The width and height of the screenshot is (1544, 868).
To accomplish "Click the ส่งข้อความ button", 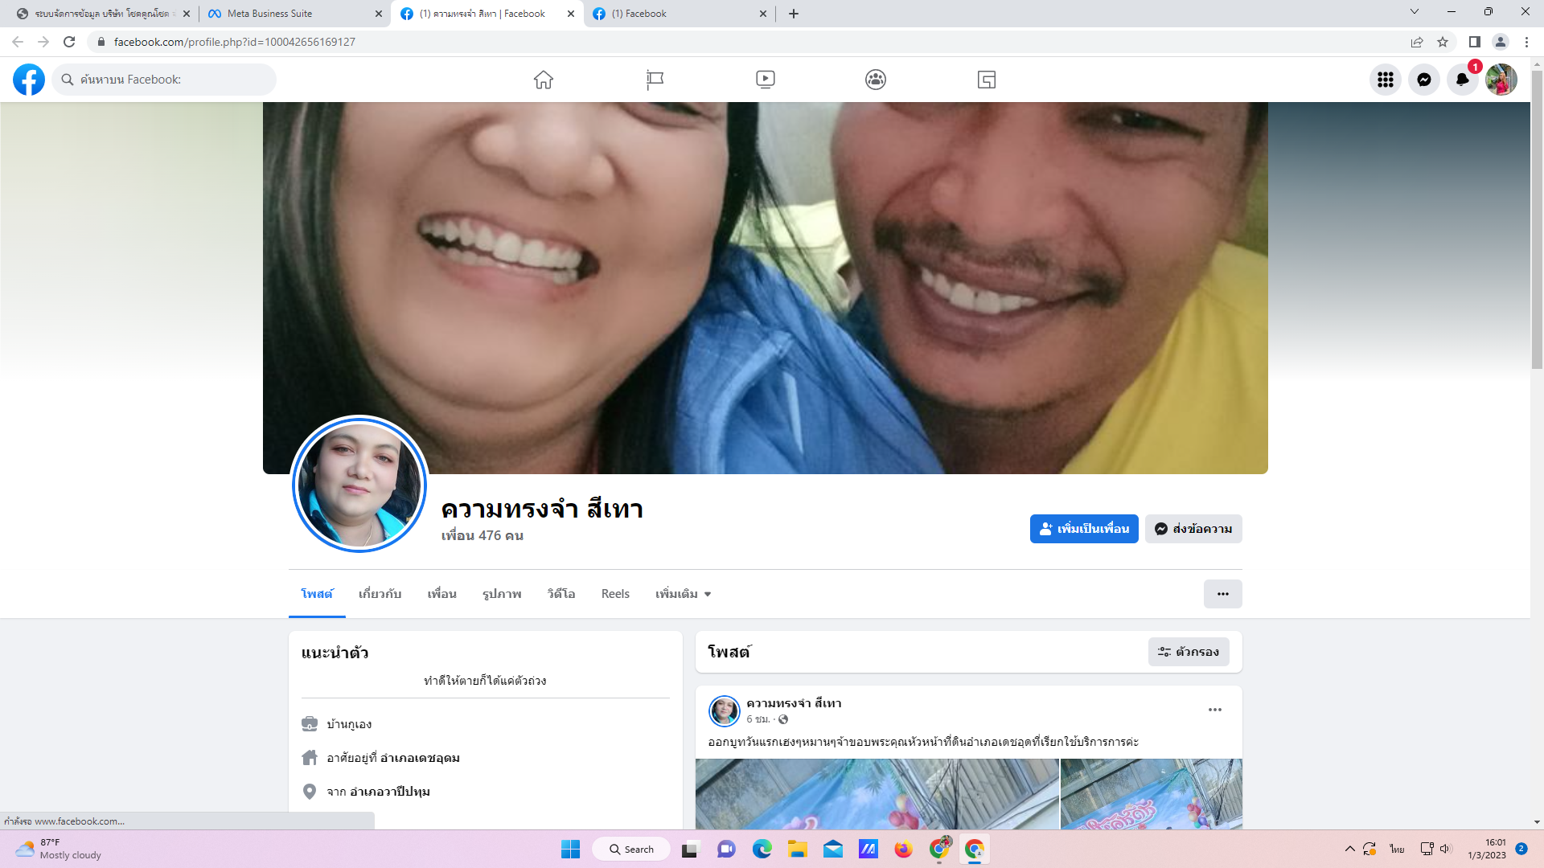I will [1193, 529].
